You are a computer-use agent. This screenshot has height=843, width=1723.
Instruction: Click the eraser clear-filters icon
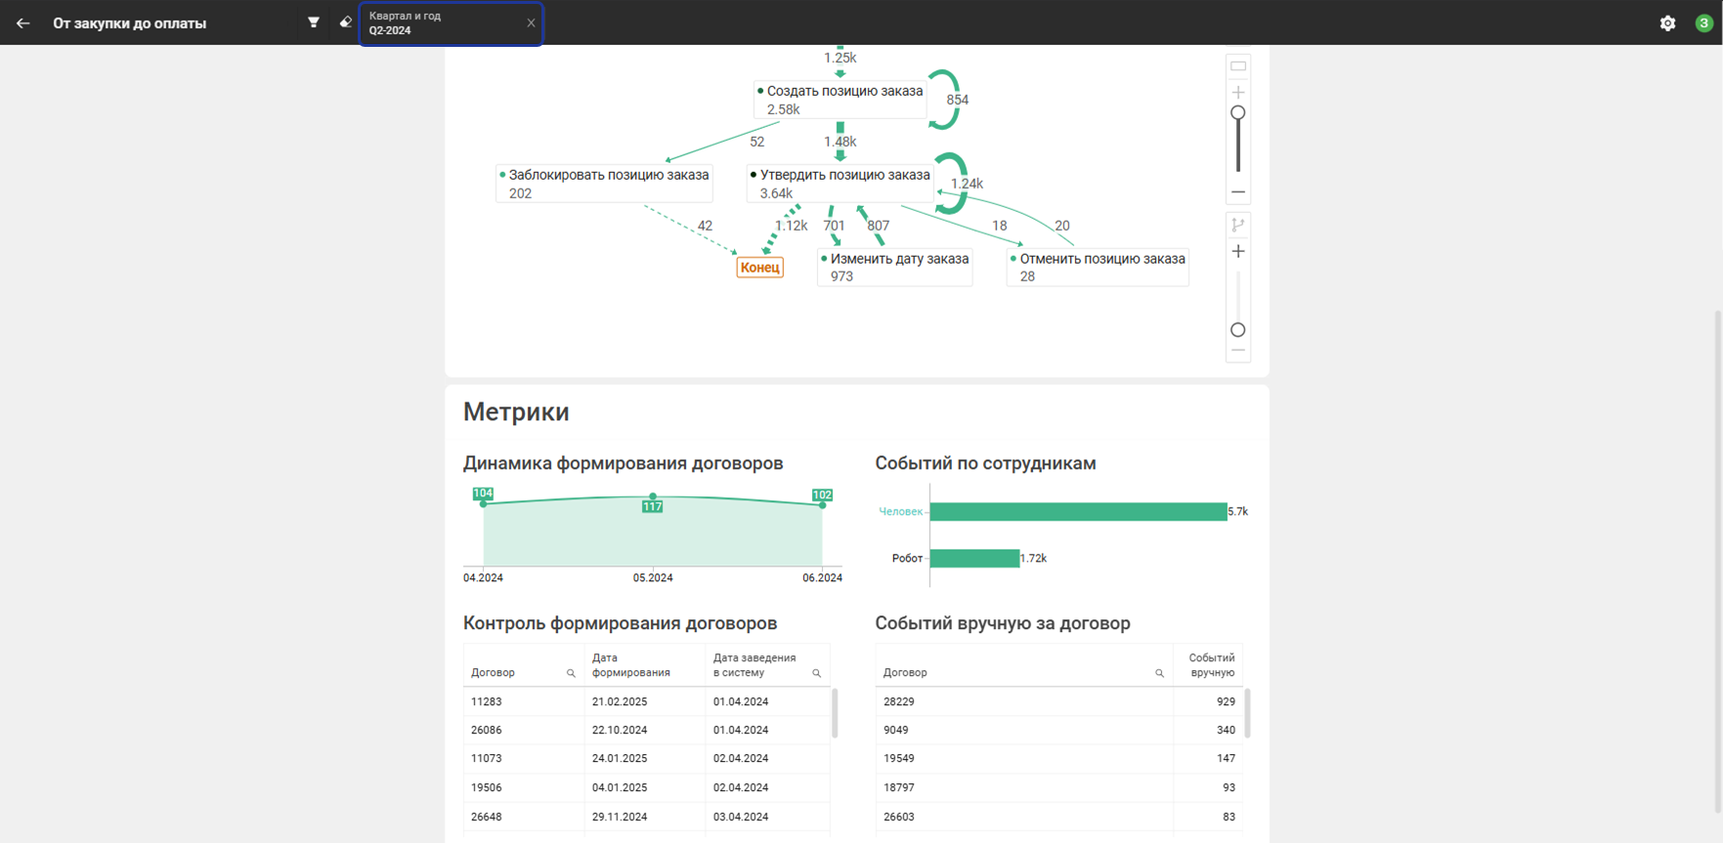(345, 22)
